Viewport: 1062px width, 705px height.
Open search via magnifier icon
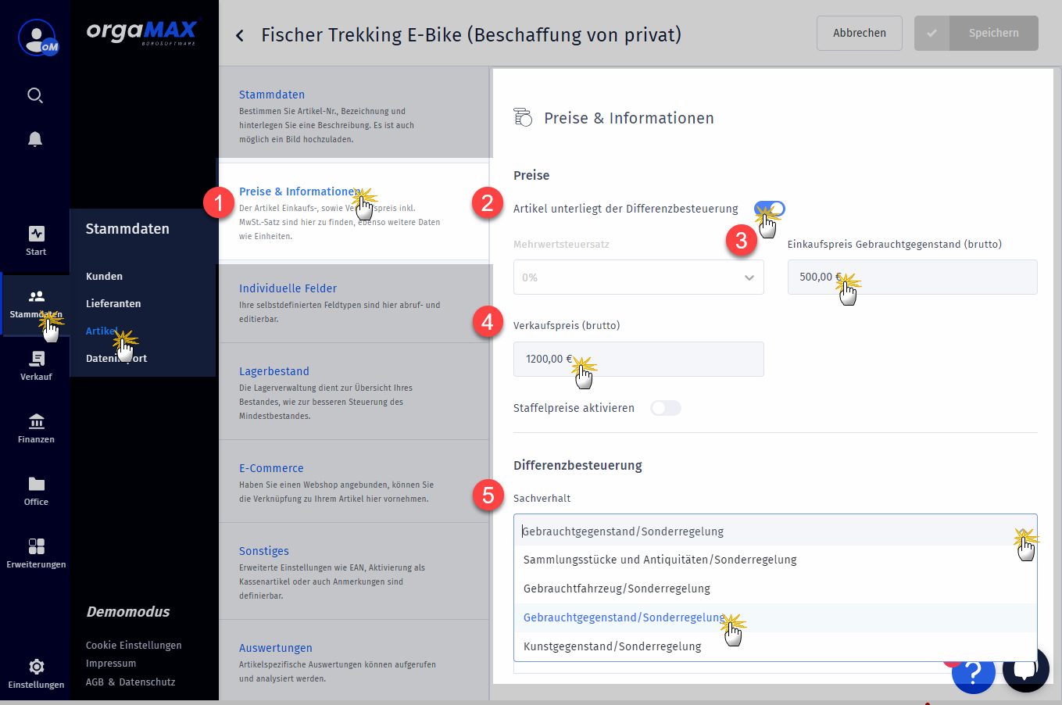[x=35, y=95]
